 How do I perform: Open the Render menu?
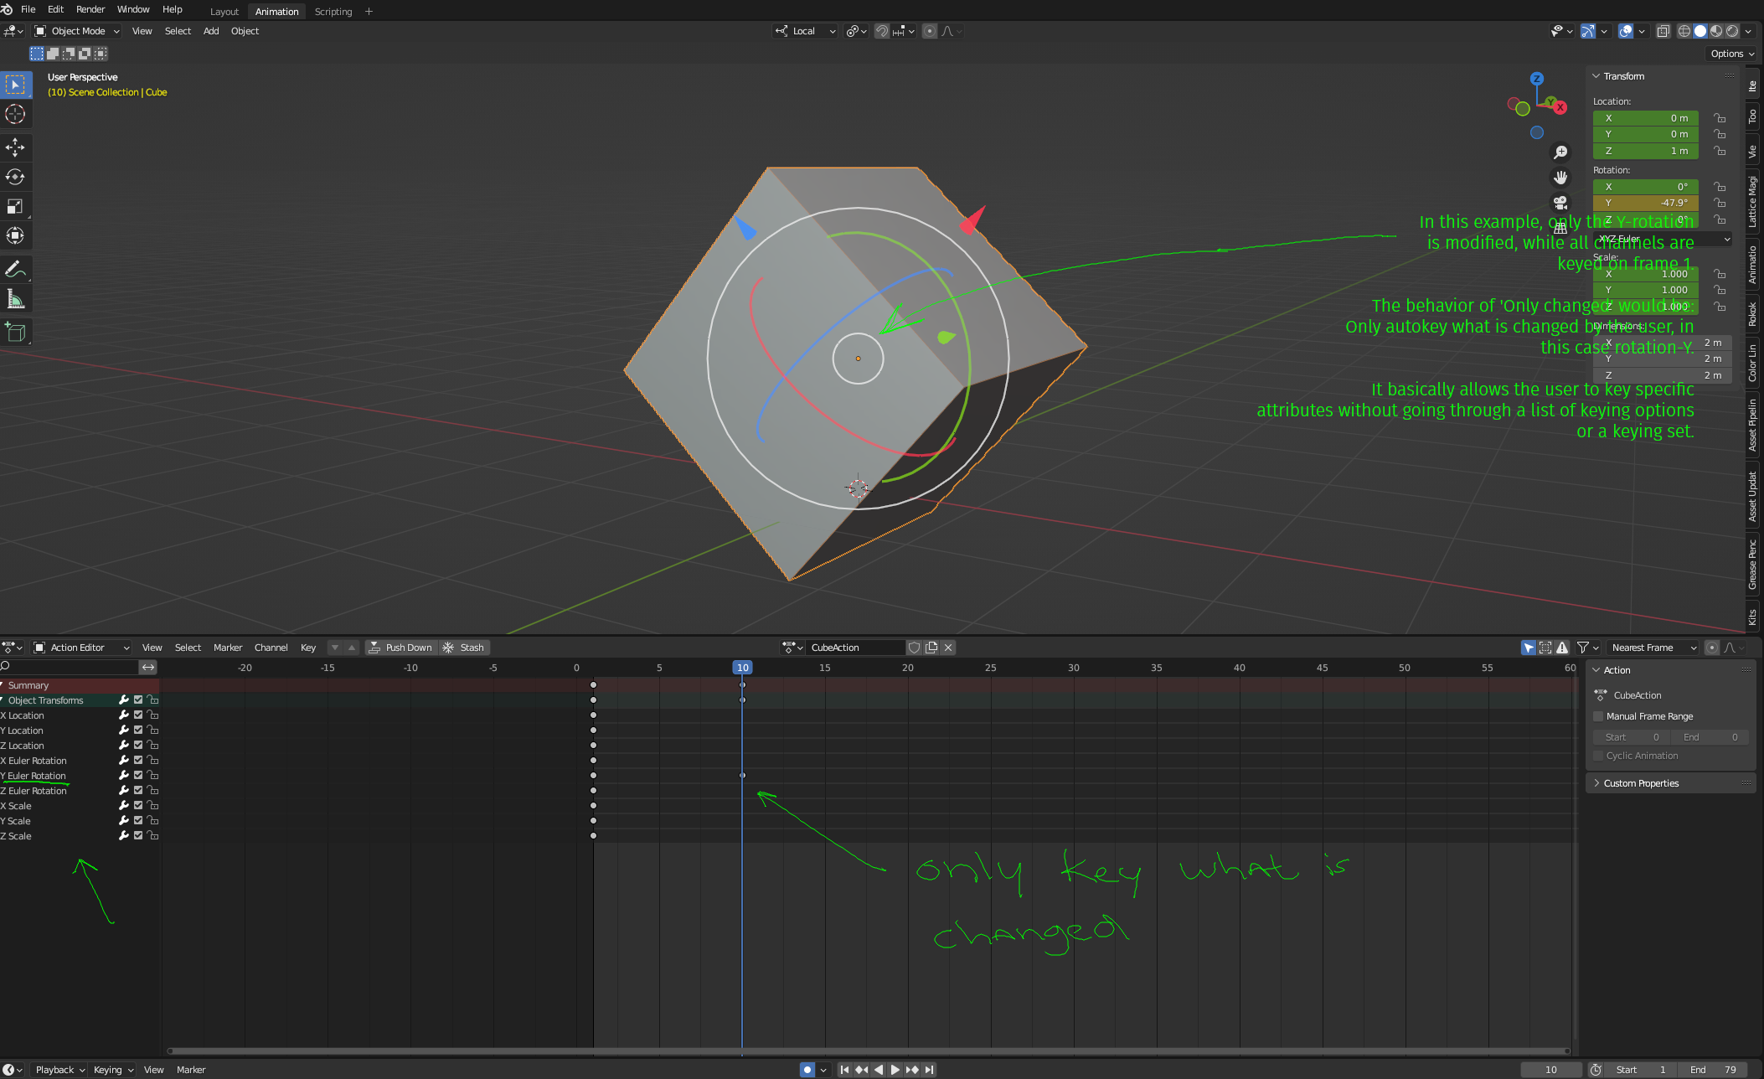click(x=90, y=9)
